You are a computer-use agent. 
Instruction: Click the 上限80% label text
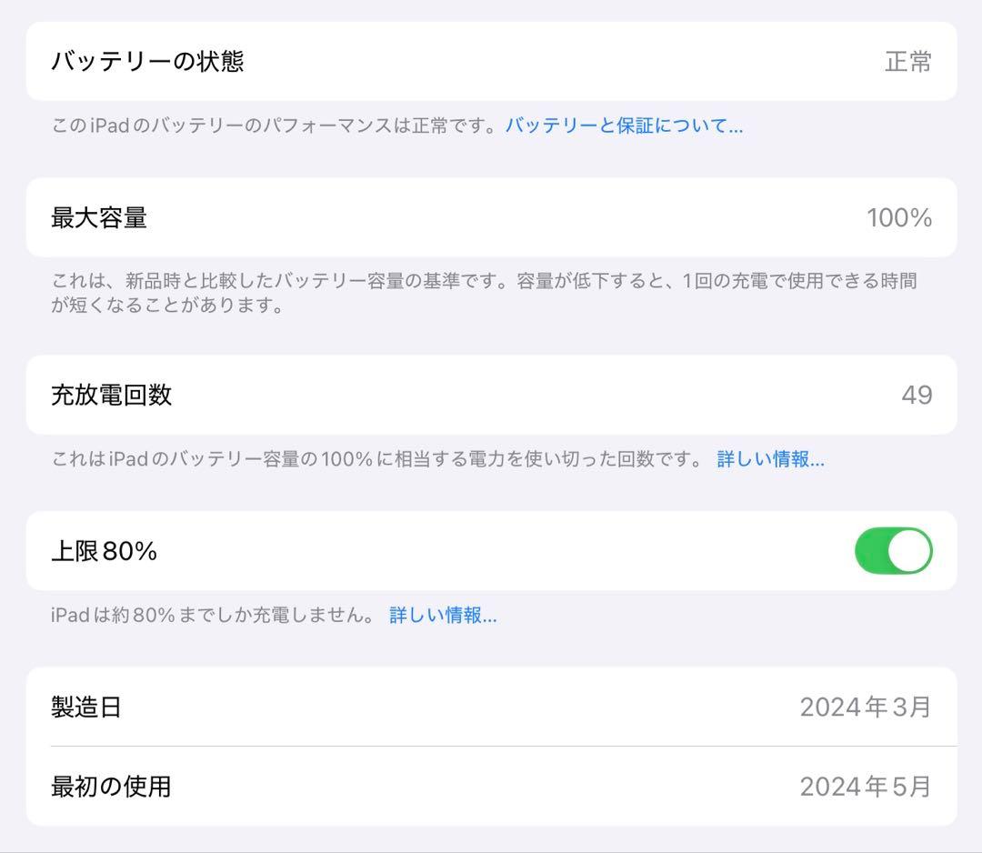click(x=103, y=552)
